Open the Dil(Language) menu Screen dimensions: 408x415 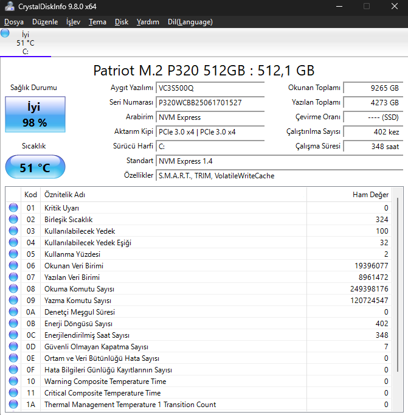(190, 22)
